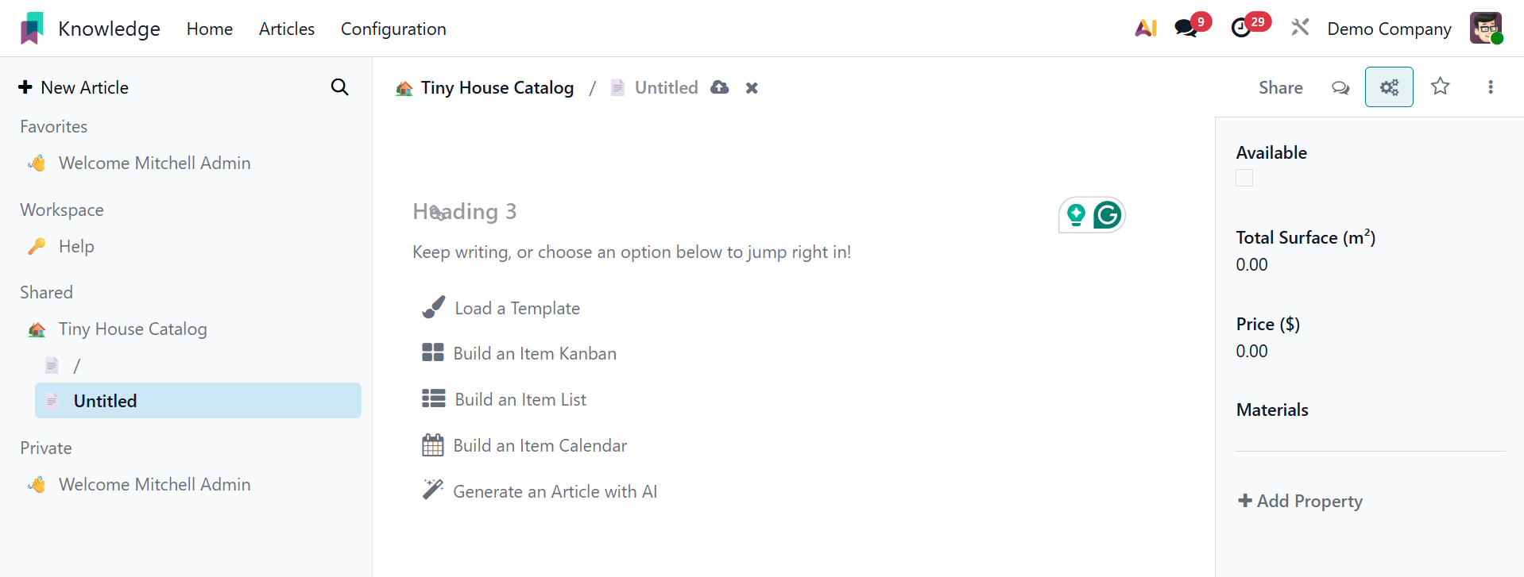Open the Articles menu

287,29
